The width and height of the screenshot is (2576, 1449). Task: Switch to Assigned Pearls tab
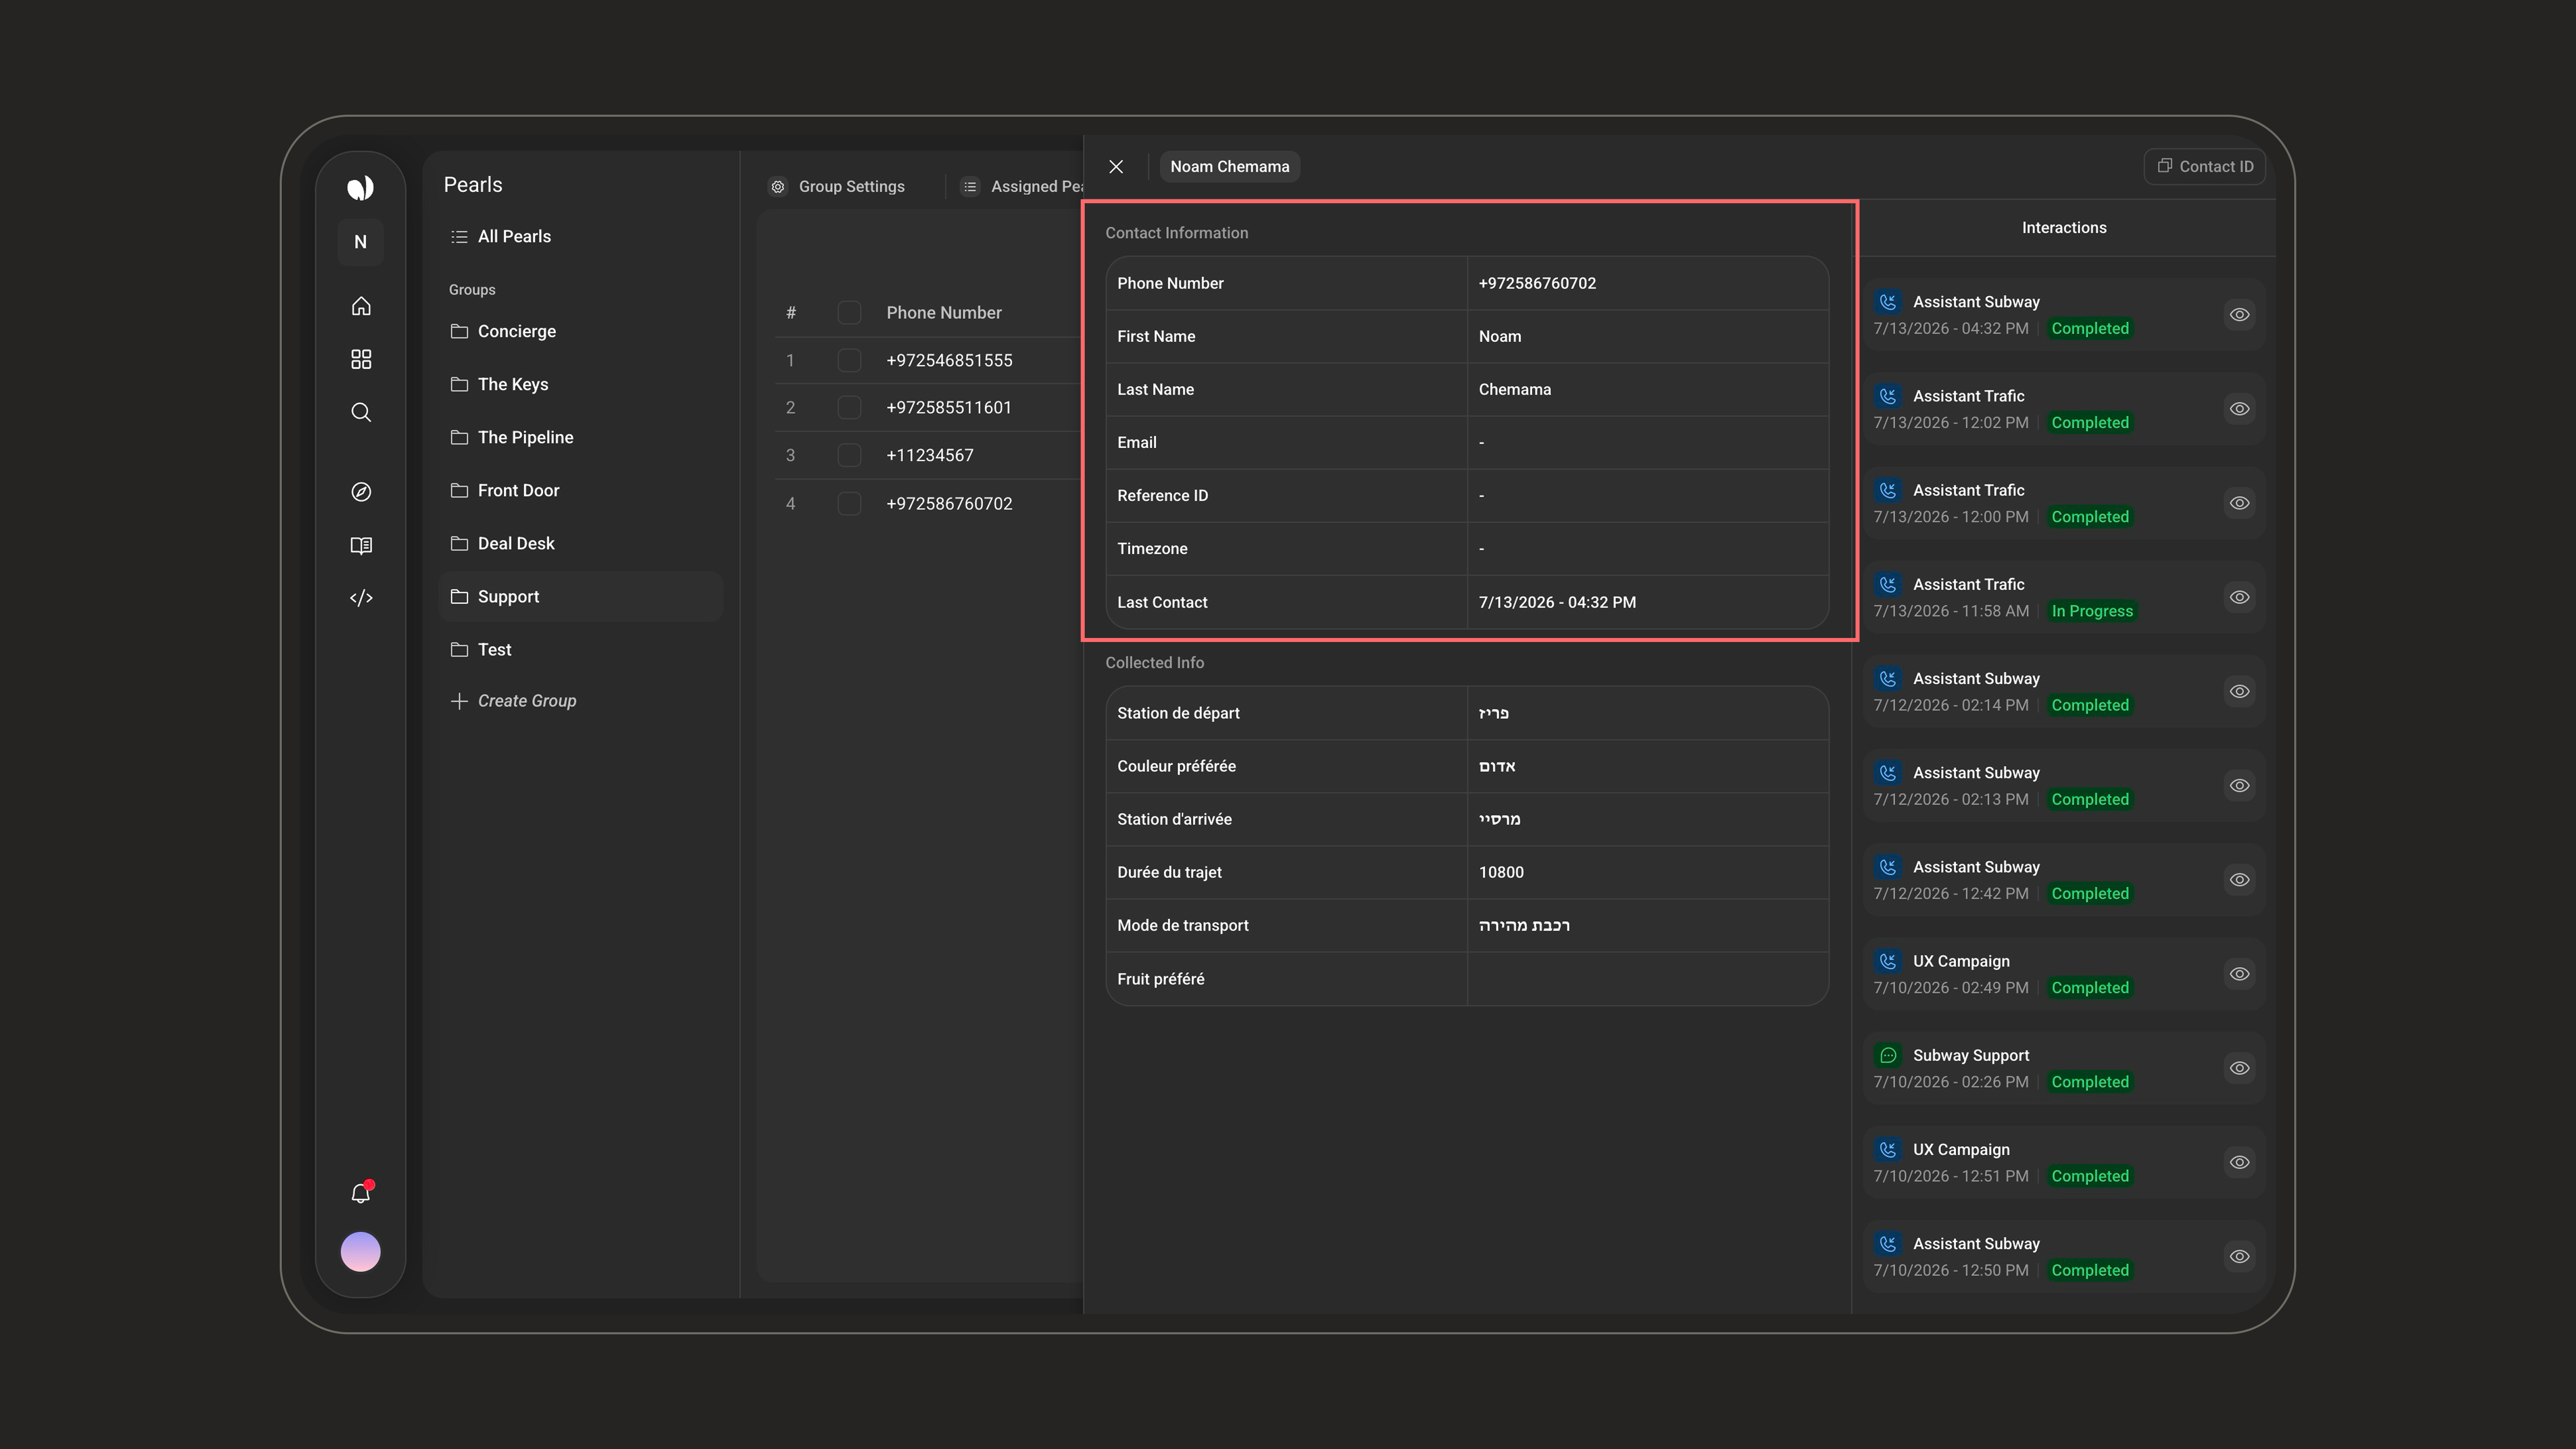click(1022, 187)
